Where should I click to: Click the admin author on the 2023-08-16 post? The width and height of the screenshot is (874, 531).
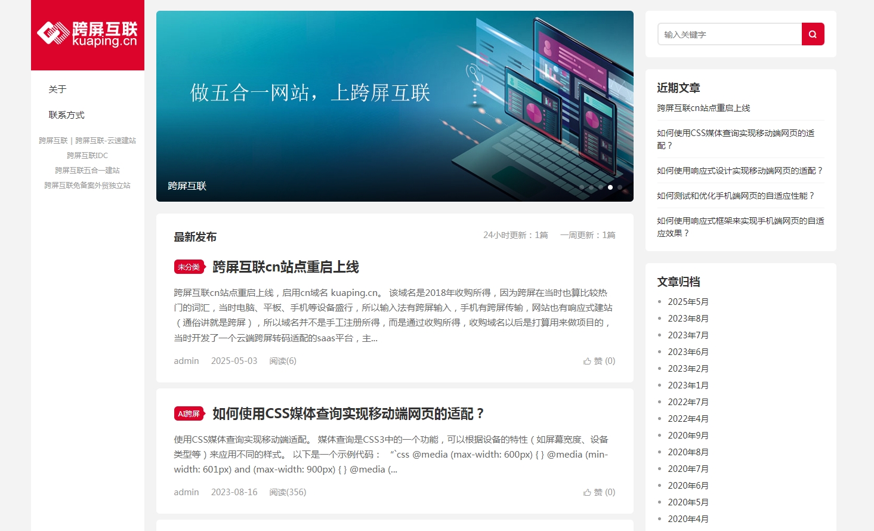pyautogui.click(x=186, y=492)
